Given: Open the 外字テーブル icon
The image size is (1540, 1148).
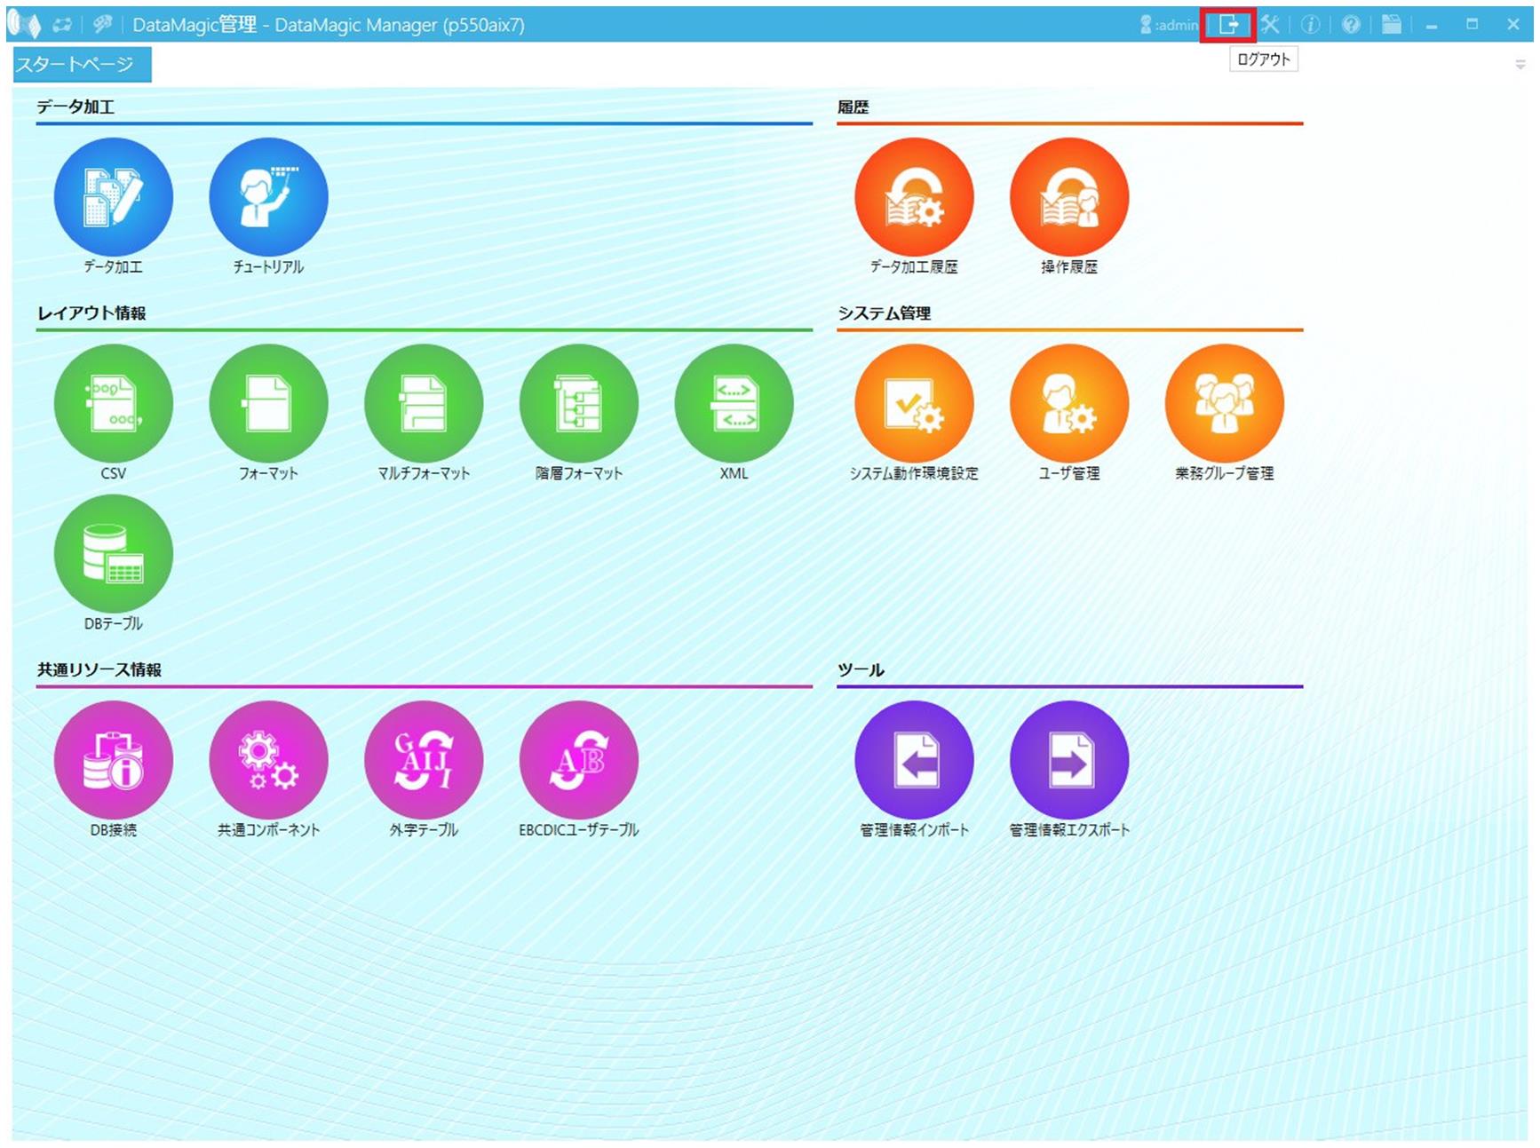Looking at the screenshot, I should pos(424,760).
